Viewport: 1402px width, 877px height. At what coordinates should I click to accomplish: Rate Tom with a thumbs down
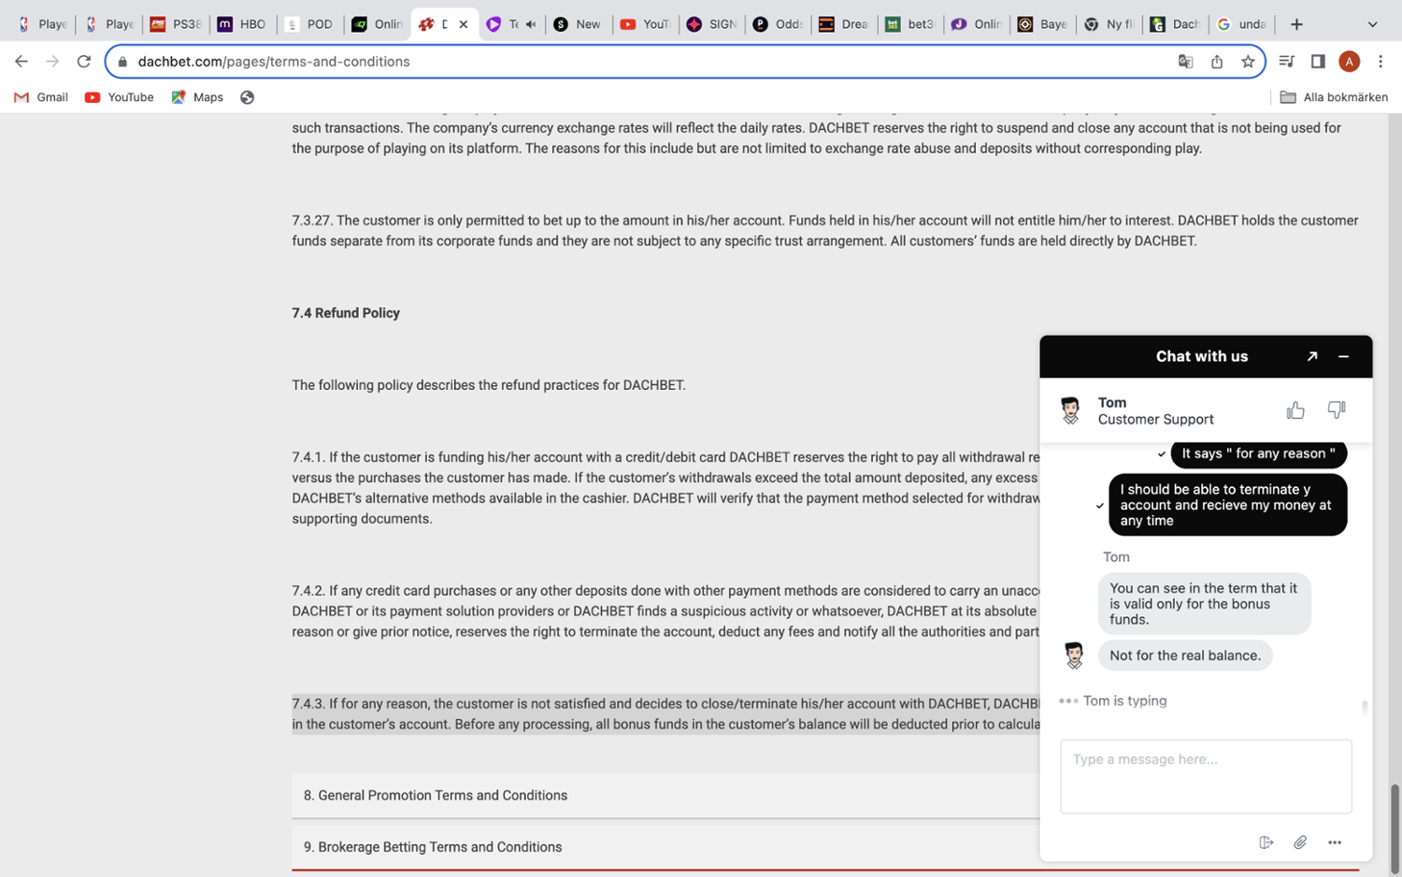pyautogui.click(x=1337, y=410)
